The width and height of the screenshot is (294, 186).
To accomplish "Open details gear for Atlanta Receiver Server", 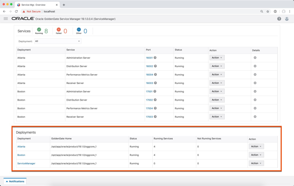I will pyautogui.click(x=255, y=83).
